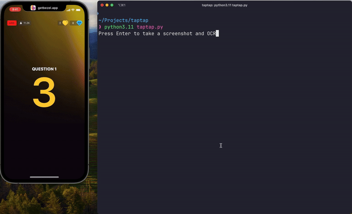Click the 'python3.11 taptap.py' command text

coord(133,27)
